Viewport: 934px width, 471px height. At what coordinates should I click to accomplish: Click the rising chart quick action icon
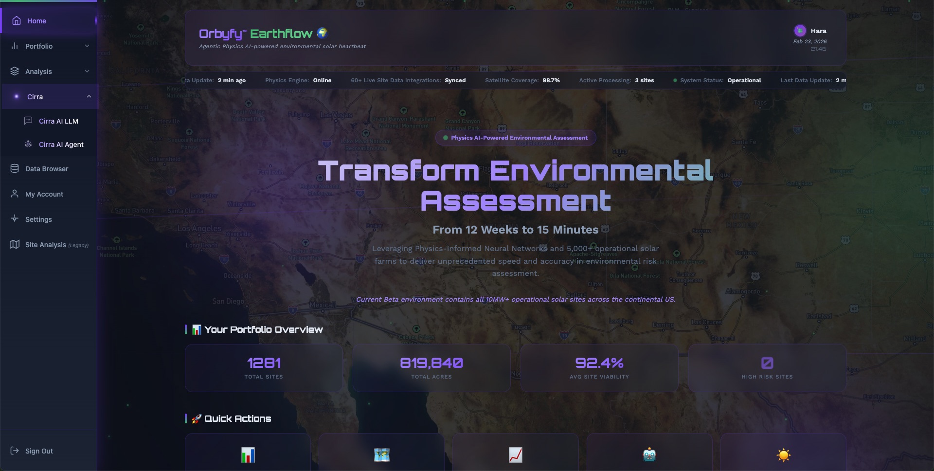pyautogui.click(x=516, y=455)
